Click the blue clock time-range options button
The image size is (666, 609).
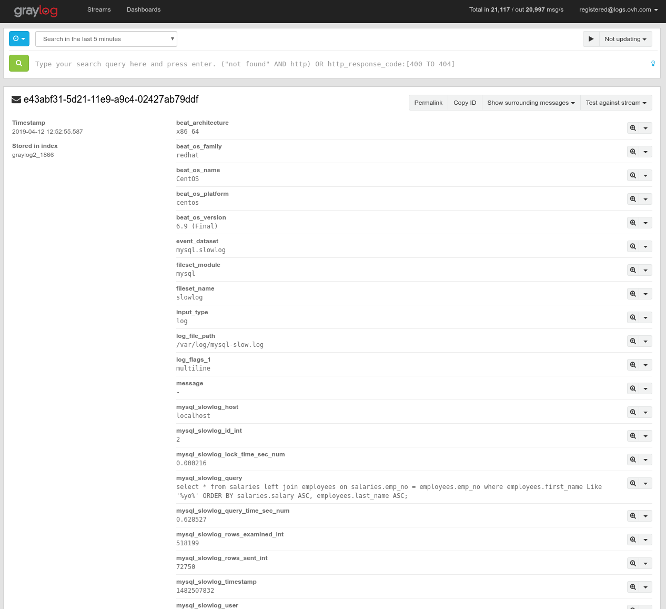[x=19, y=38]
